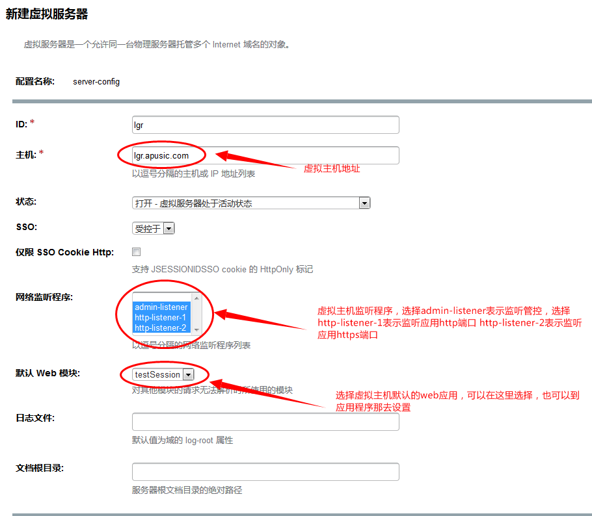The width and height of the screenshot is (592, 516).
Task: Select admin-listener in the network listener list
Action: pos(161,307)
